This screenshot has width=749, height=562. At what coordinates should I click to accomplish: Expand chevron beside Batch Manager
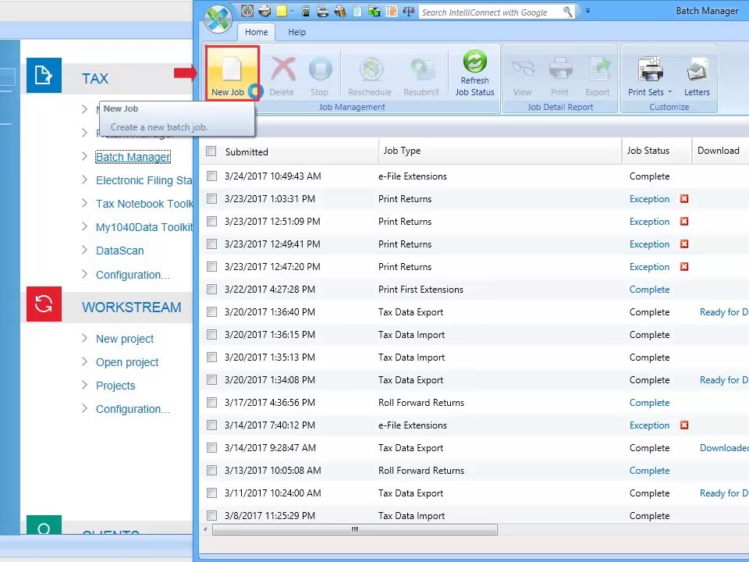click(84, 156)
